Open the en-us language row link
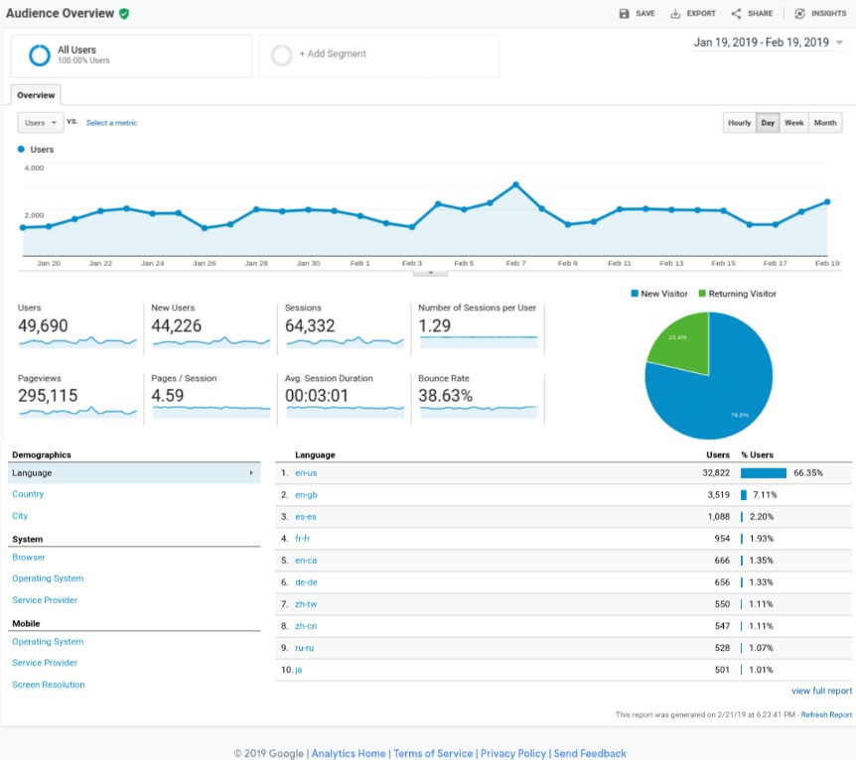856x760 pixels. (x=306, y=473)
